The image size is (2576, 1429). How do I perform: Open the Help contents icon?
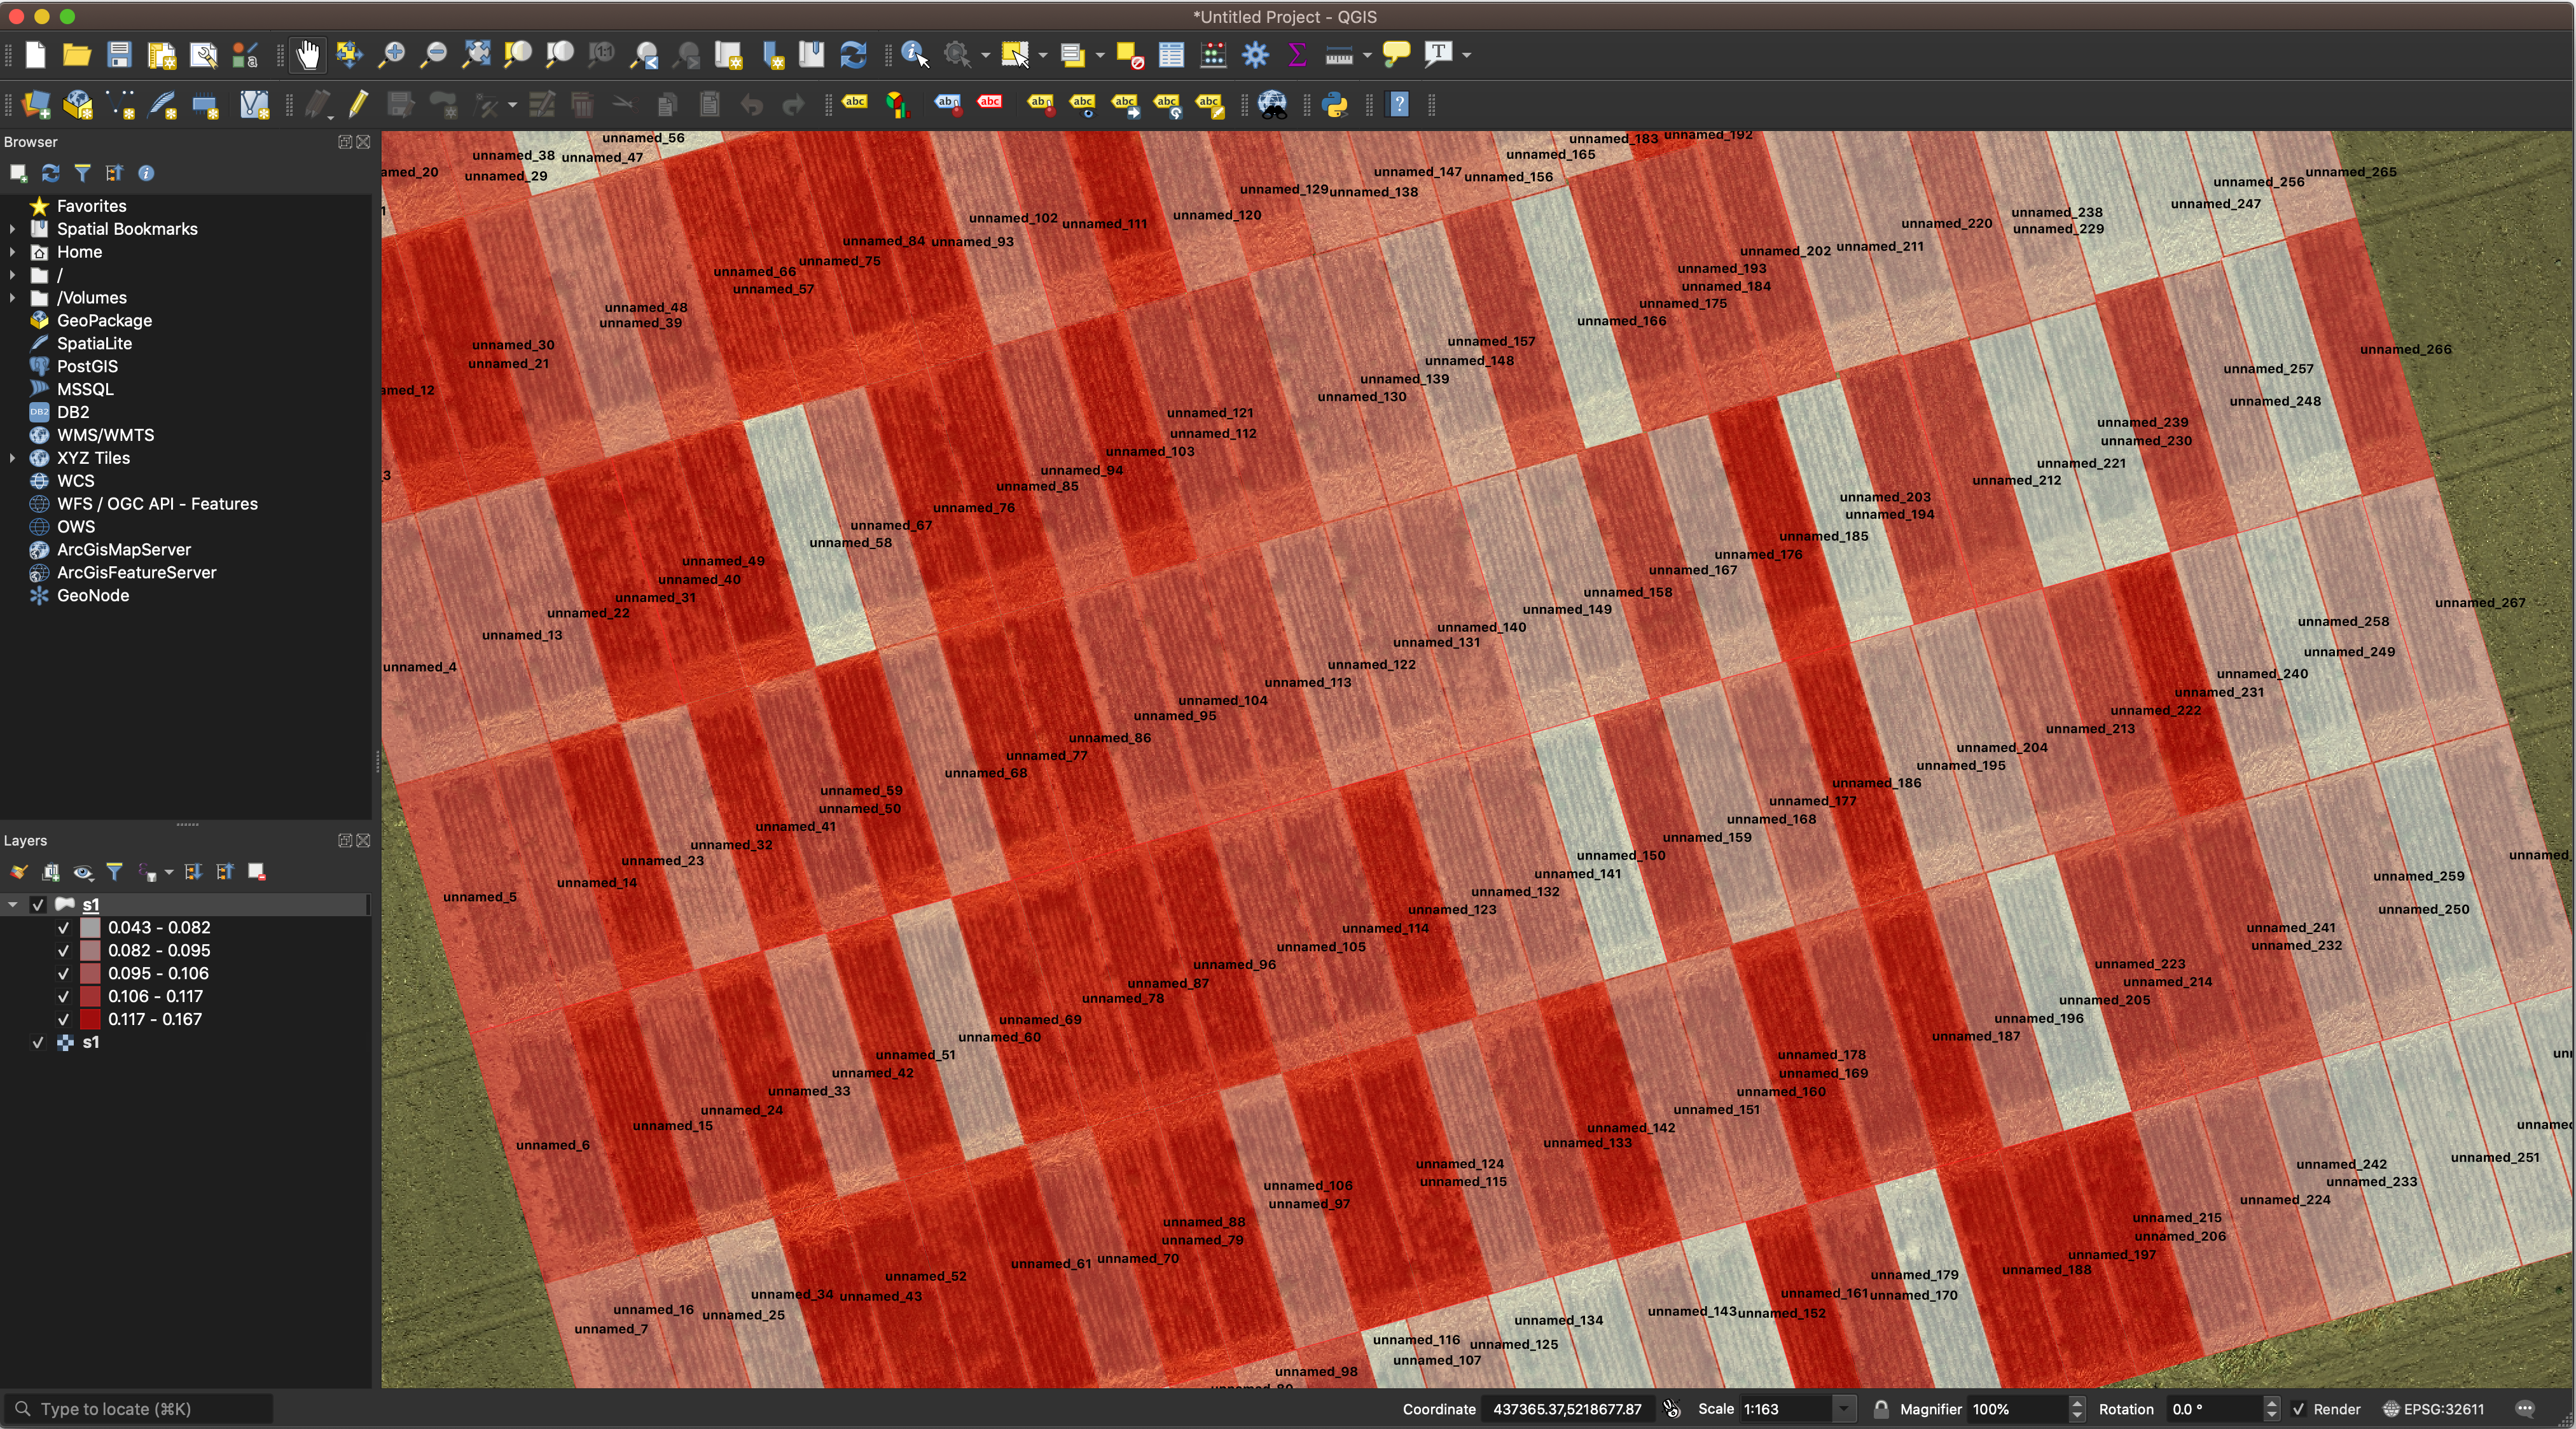(x=1399, y=104)
